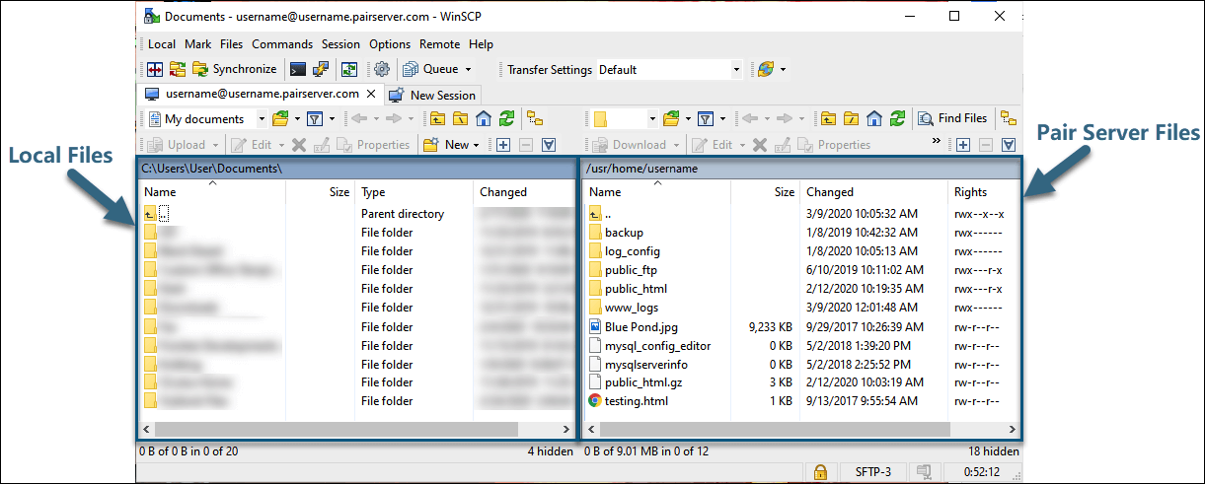Click the Synchronize Browsing icon next to Compare
The width and height of the screenshot is (1205, 484).
point(178,69)
